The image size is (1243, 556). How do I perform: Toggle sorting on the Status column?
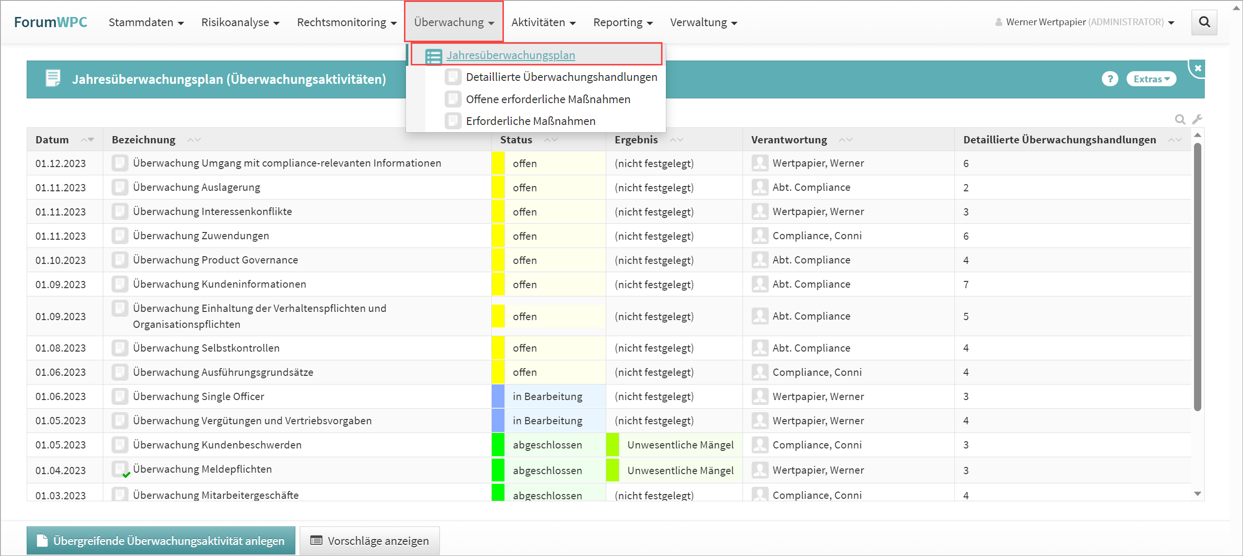(550, 140)
